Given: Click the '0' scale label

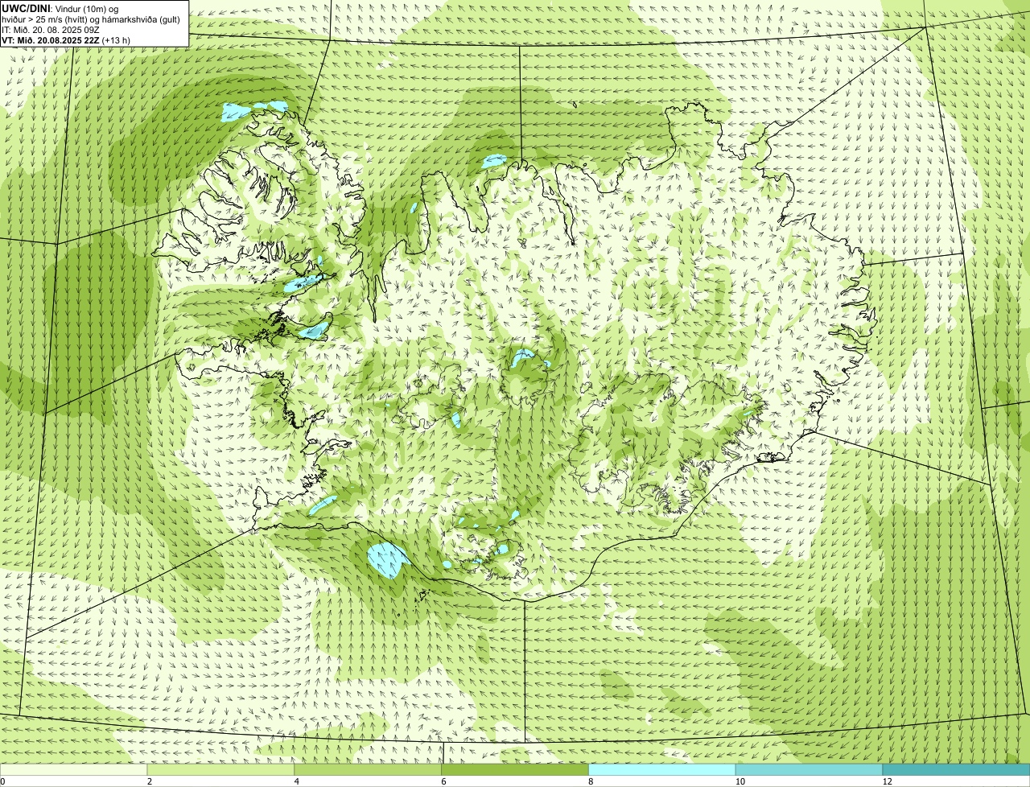Looking at the screenshot, I should (3, 781).
